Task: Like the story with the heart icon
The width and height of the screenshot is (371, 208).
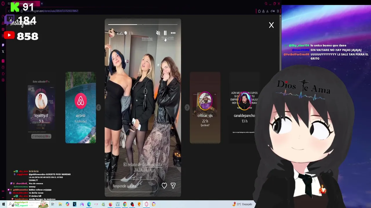Action: coord(164,186)
